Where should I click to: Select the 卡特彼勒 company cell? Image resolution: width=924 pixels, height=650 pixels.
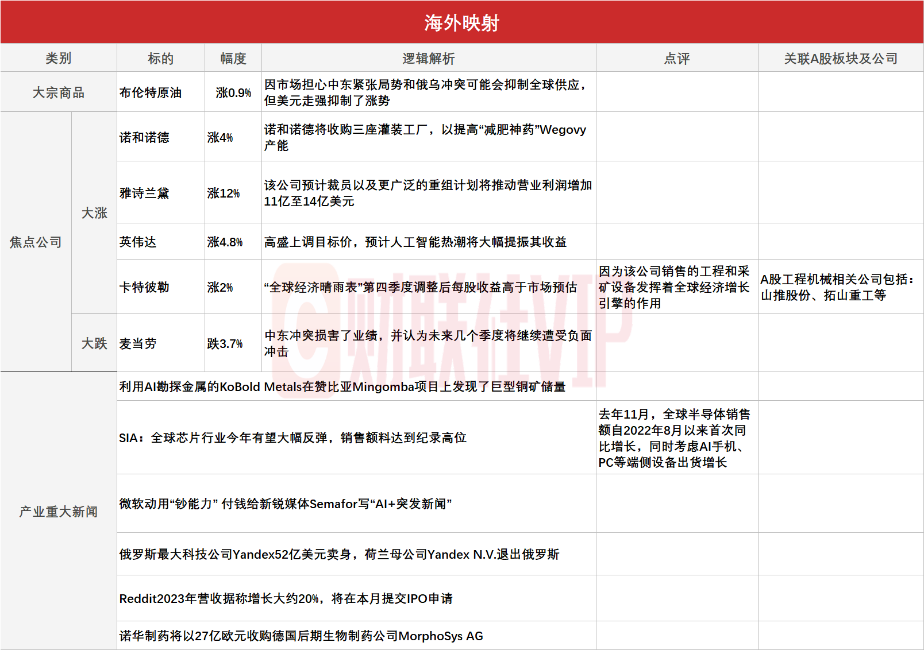coord(144,287)
